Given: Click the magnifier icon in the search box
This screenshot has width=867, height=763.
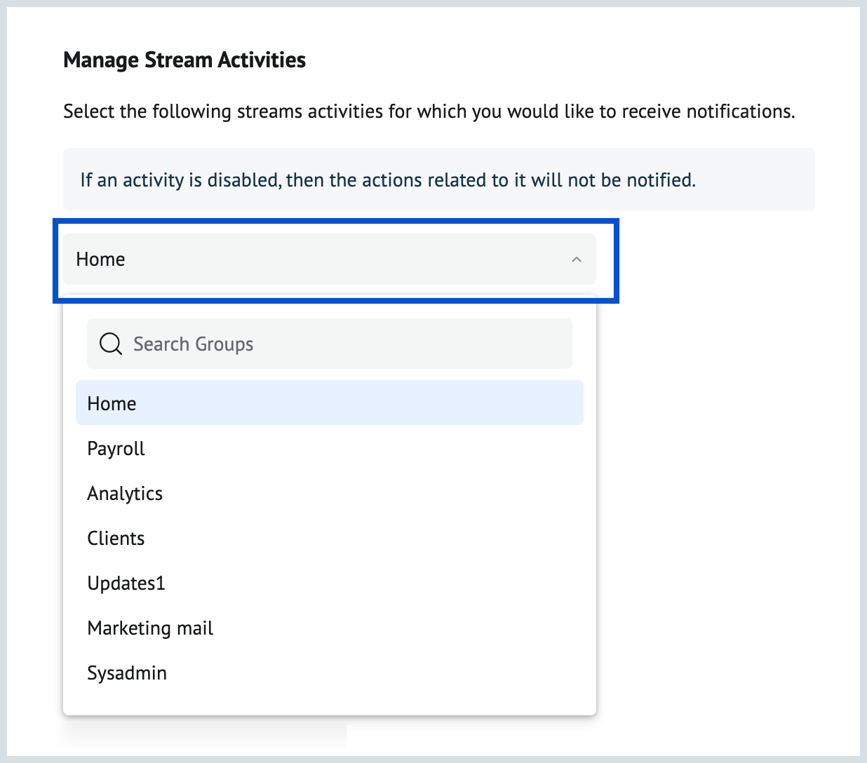Looking at the screenshot, I should click(111, 344).
